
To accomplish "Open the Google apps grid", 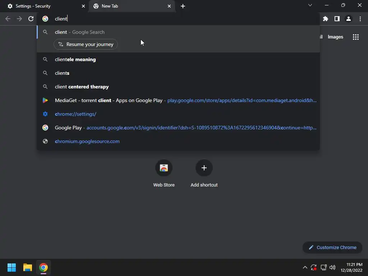I will coord(356,37).
